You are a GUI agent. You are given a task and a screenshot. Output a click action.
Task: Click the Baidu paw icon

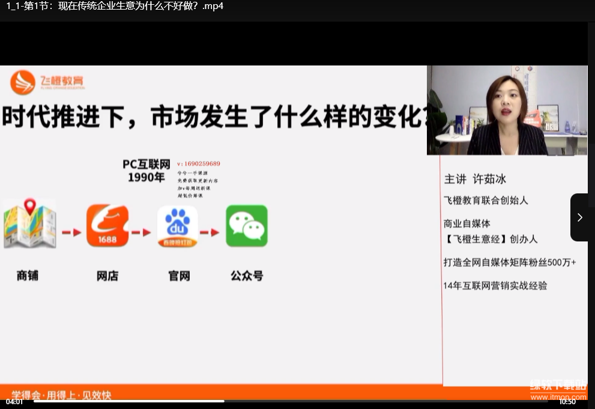coord(177,226)
